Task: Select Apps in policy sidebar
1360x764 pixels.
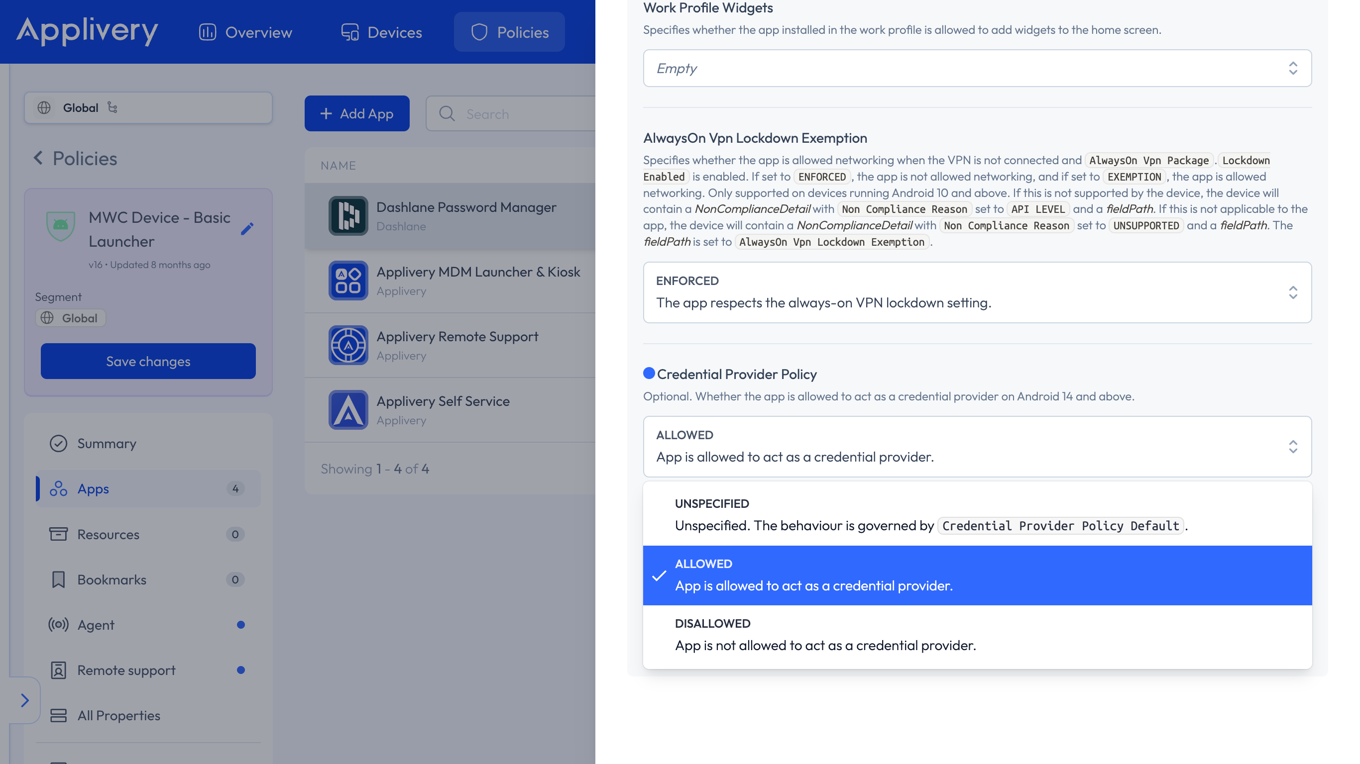Action: point(148,488)
